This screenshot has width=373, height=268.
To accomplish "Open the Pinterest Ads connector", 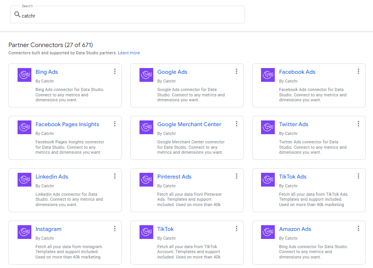I will 174,176.
